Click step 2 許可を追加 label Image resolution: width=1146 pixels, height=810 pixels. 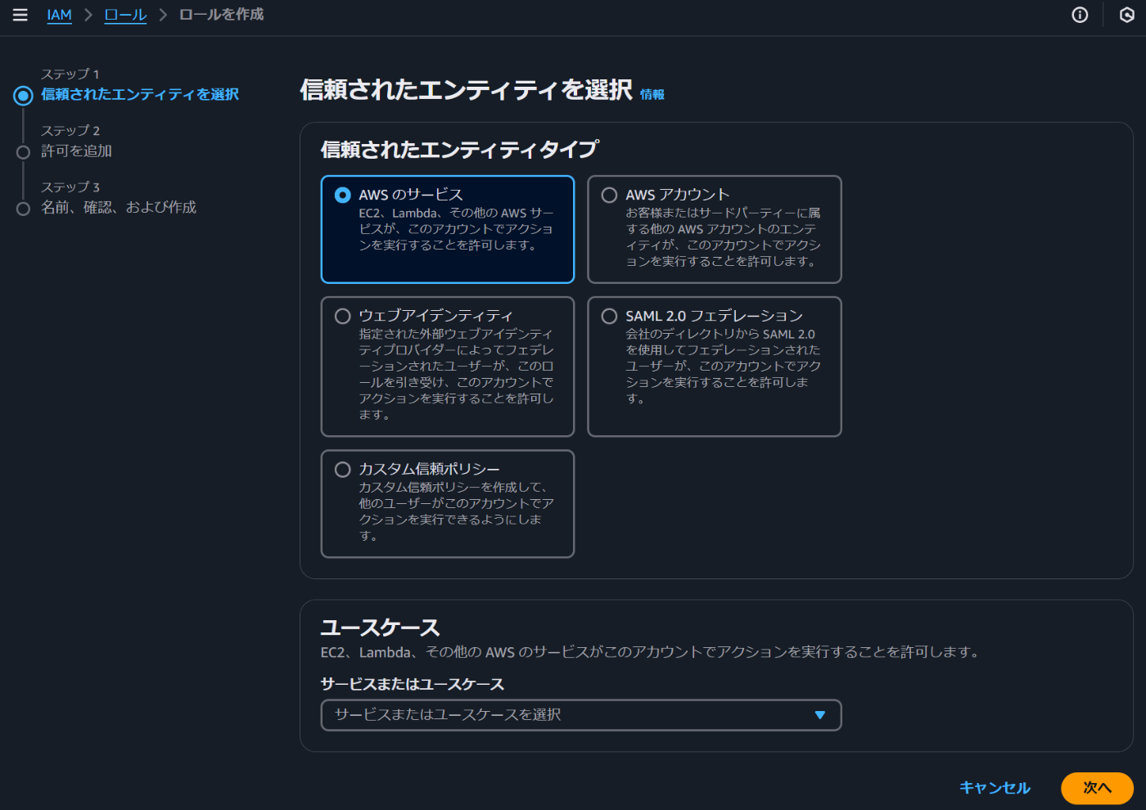[77, 151]
